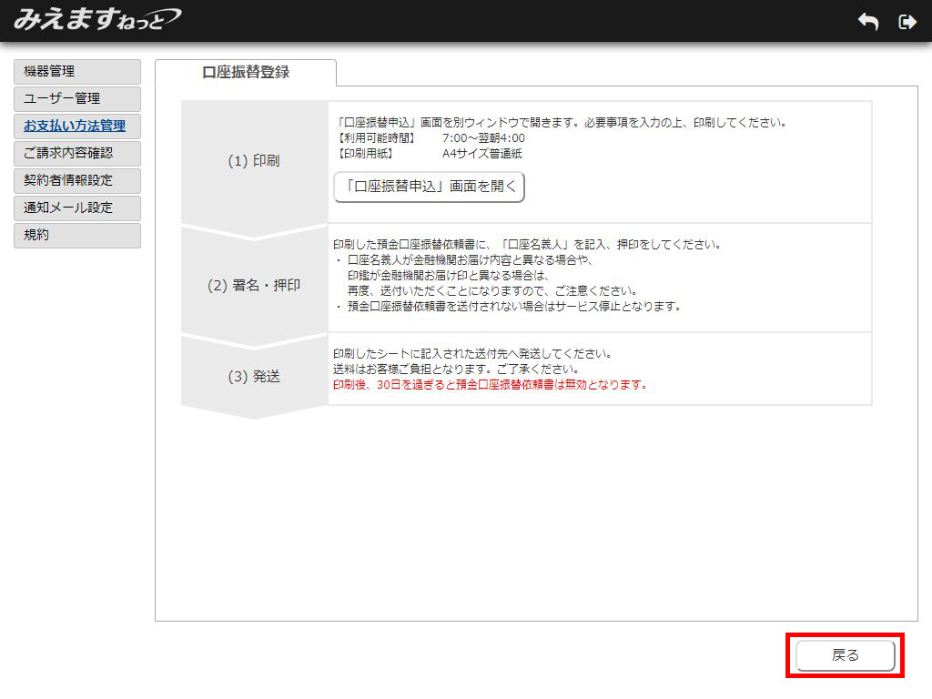The height and width of the screenshot is (699, 932).
Task: Open ご請求内容確認 page
Action: click(77, 154)
